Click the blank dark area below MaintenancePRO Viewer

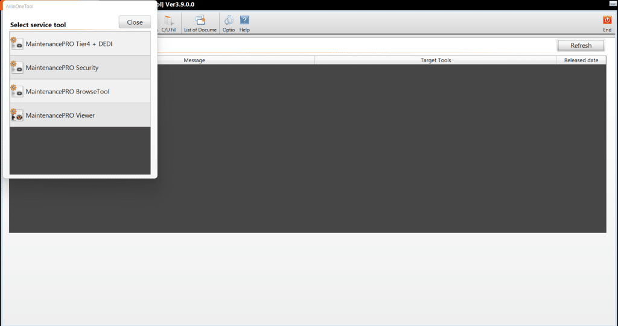80,150
